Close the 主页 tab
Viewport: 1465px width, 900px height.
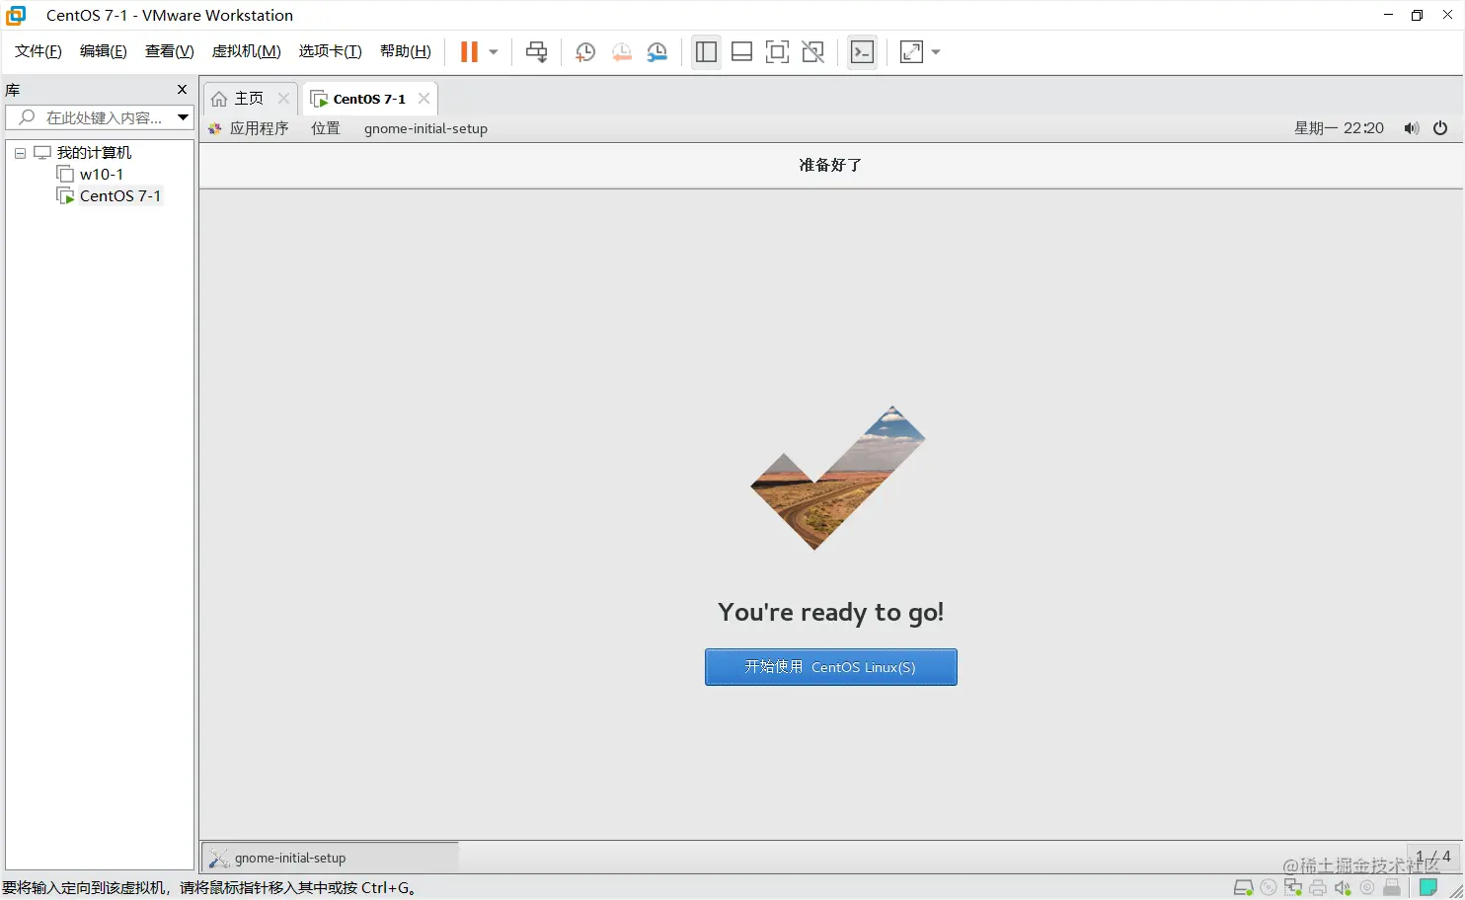click(283, 99)
